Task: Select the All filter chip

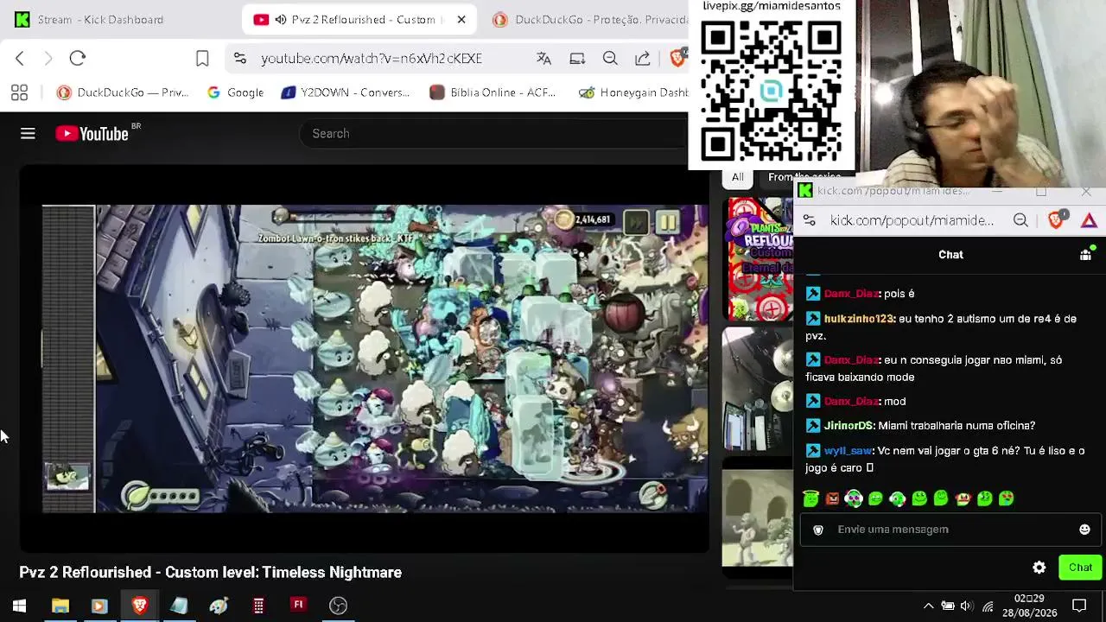Action: click(x=738, y=177)
